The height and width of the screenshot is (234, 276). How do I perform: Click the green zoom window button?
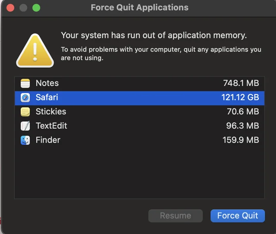(x=36, y=8)
